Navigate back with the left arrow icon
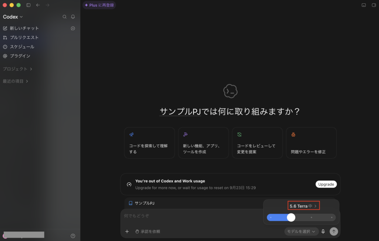The image size is (379, 241). point(38,5)
